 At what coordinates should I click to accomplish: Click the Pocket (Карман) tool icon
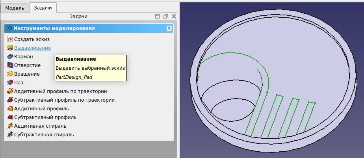(10, 56)
